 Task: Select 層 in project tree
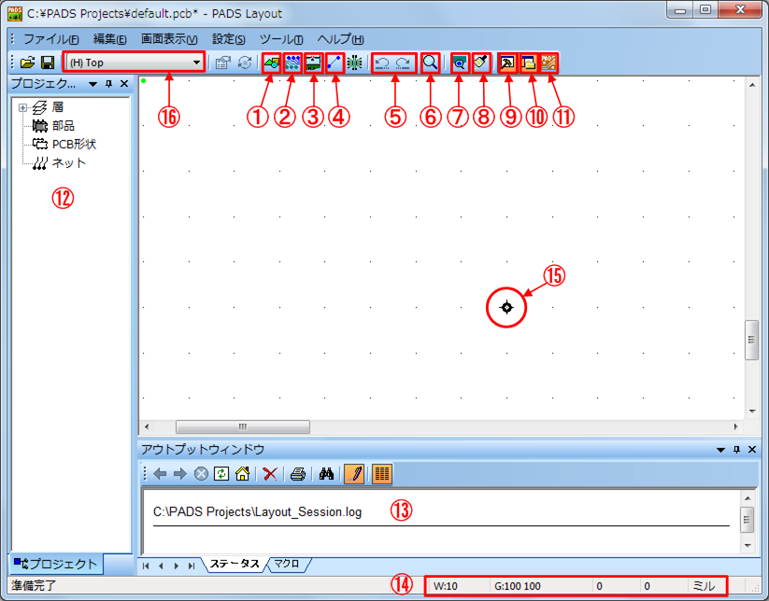pyautogui.click(x=58, y=106)
